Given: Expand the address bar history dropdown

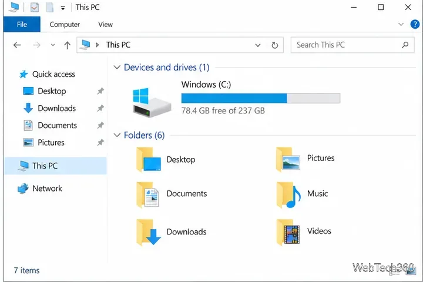Looking at the screenshot, I should [258, 45].
